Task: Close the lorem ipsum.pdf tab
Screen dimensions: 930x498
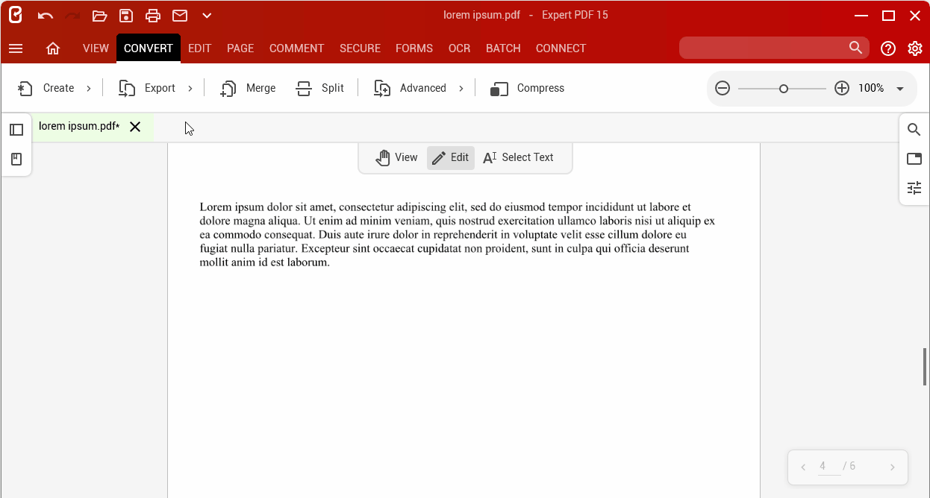Action: coord(135,127)
